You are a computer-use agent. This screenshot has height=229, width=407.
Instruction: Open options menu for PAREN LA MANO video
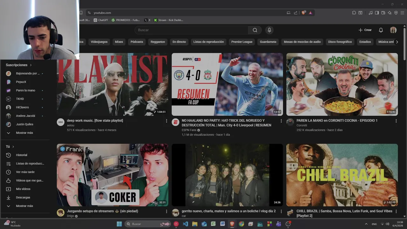pos(396,121)
